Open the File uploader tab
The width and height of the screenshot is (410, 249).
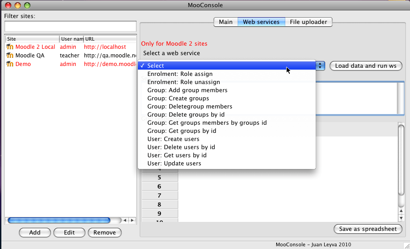(x=308, y=22)
